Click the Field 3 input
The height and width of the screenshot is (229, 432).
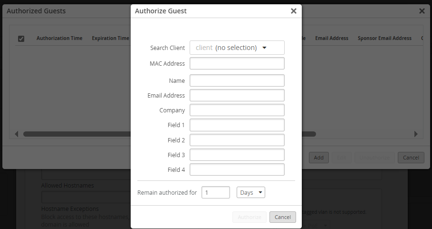[237, 155]
